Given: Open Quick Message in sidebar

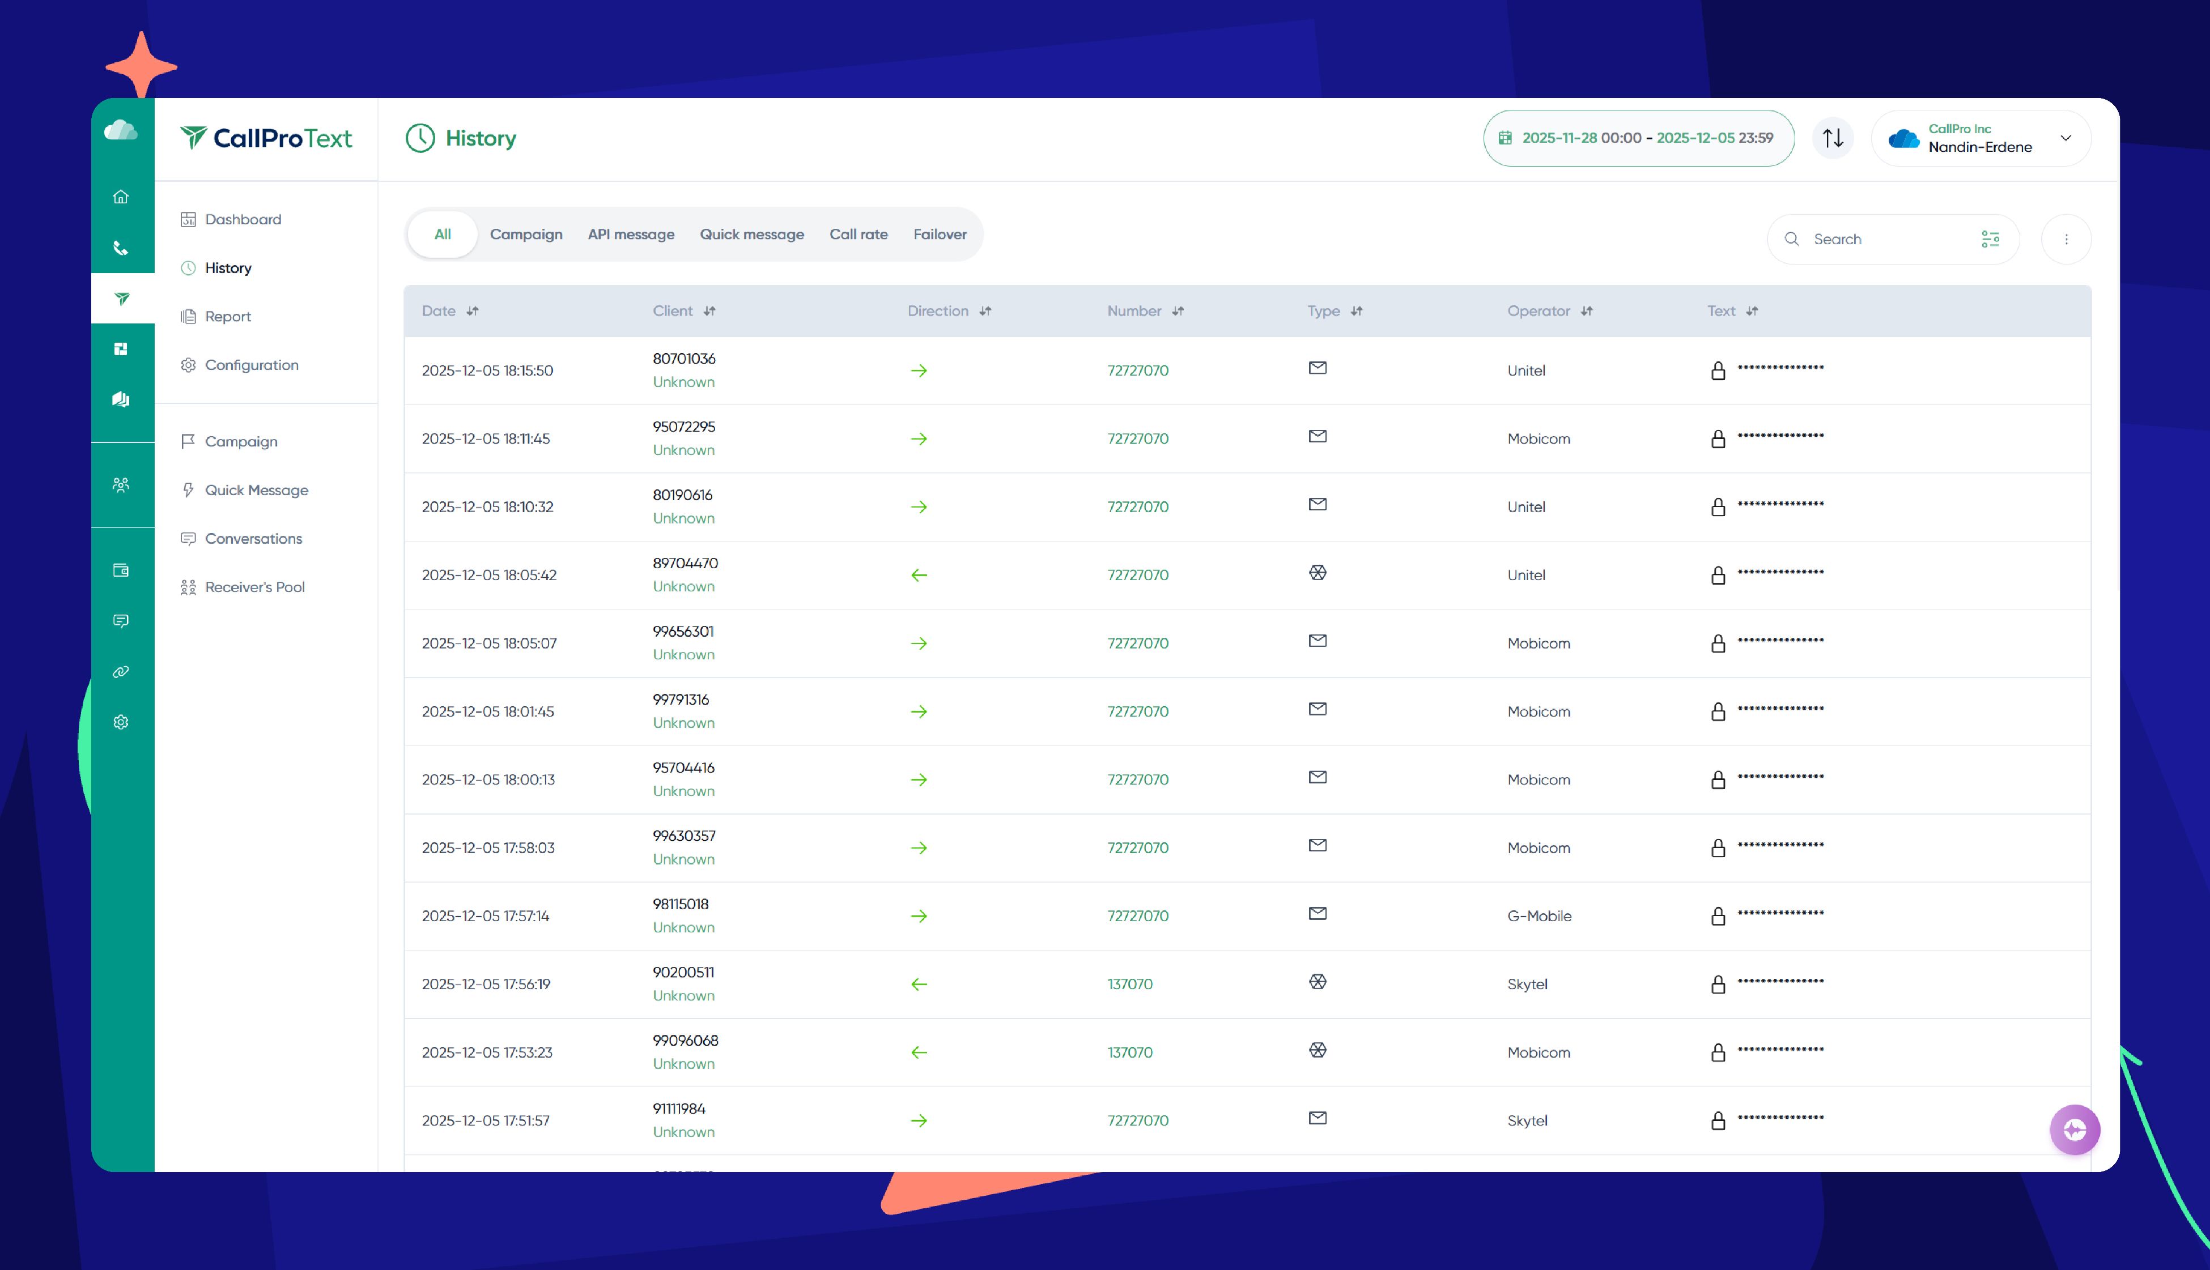Looking at the screenshot, I should click(x=256, y=490).
